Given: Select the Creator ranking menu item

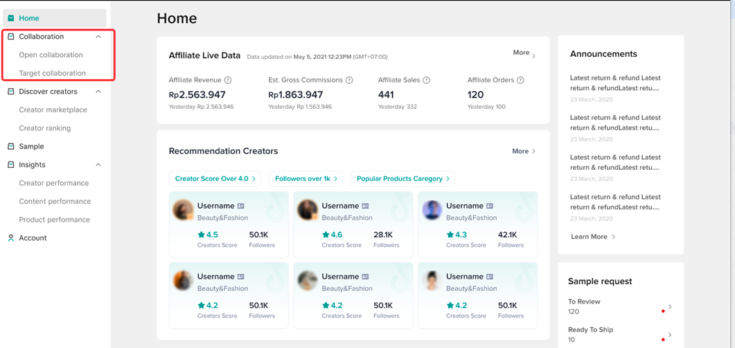Looking at the screenshot, I should (x=44, y=128).
